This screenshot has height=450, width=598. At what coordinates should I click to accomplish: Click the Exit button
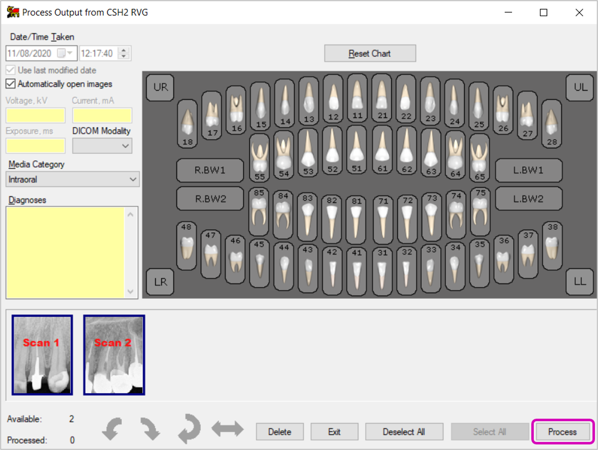pyautogui.click(x=334, y=432)
